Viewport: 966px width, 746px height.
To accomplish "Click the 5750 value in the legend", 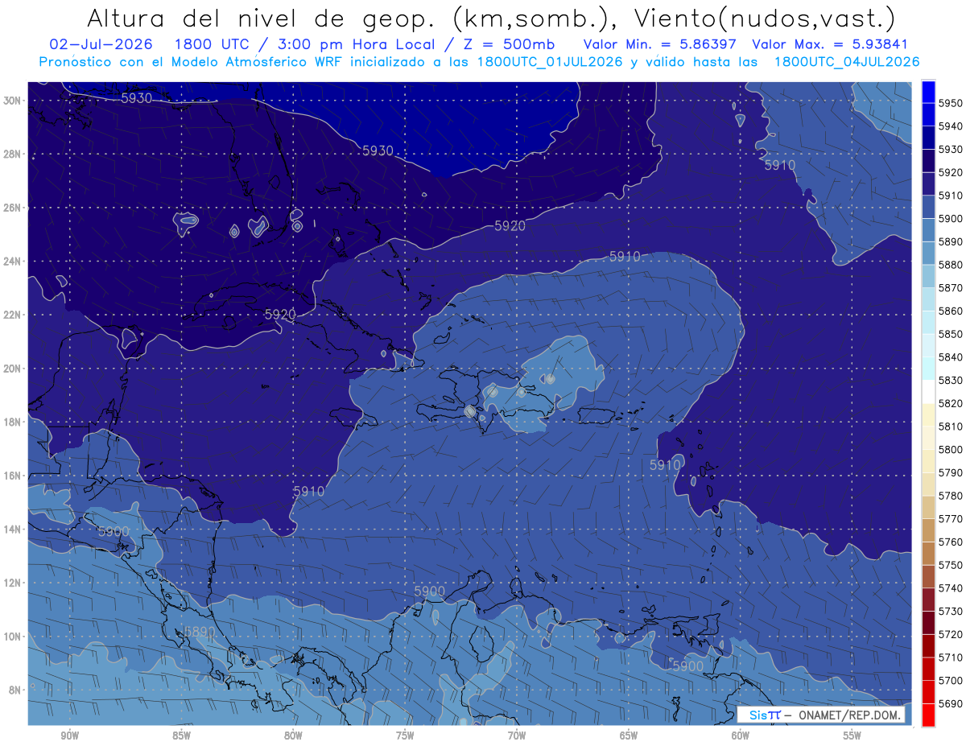I will click(x=950, y=565).
